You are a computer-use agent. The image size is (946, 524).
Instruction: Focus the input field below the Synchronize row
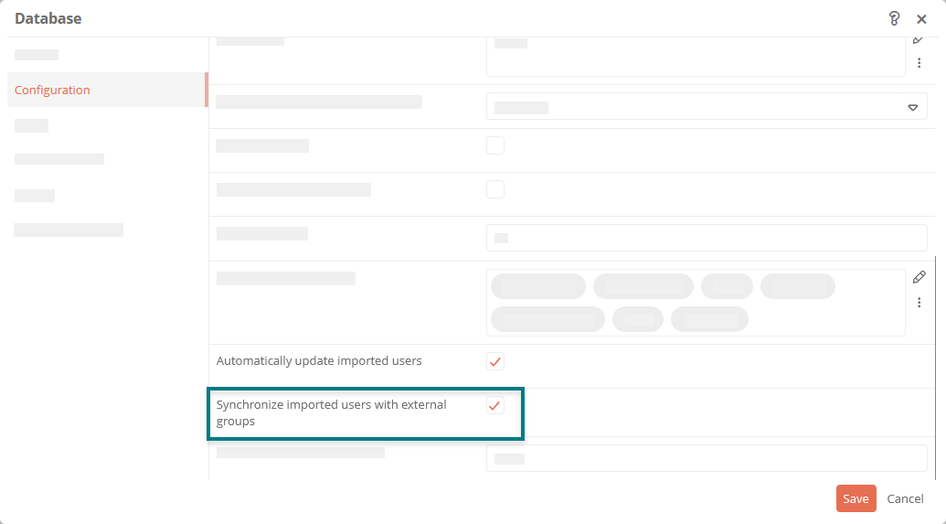click(707, 458)
